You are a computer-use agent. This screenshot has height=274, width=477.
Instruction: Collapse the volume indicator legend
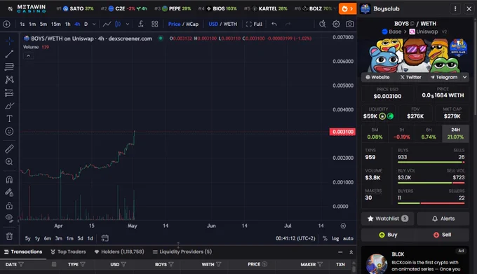[x=28, y=56]
